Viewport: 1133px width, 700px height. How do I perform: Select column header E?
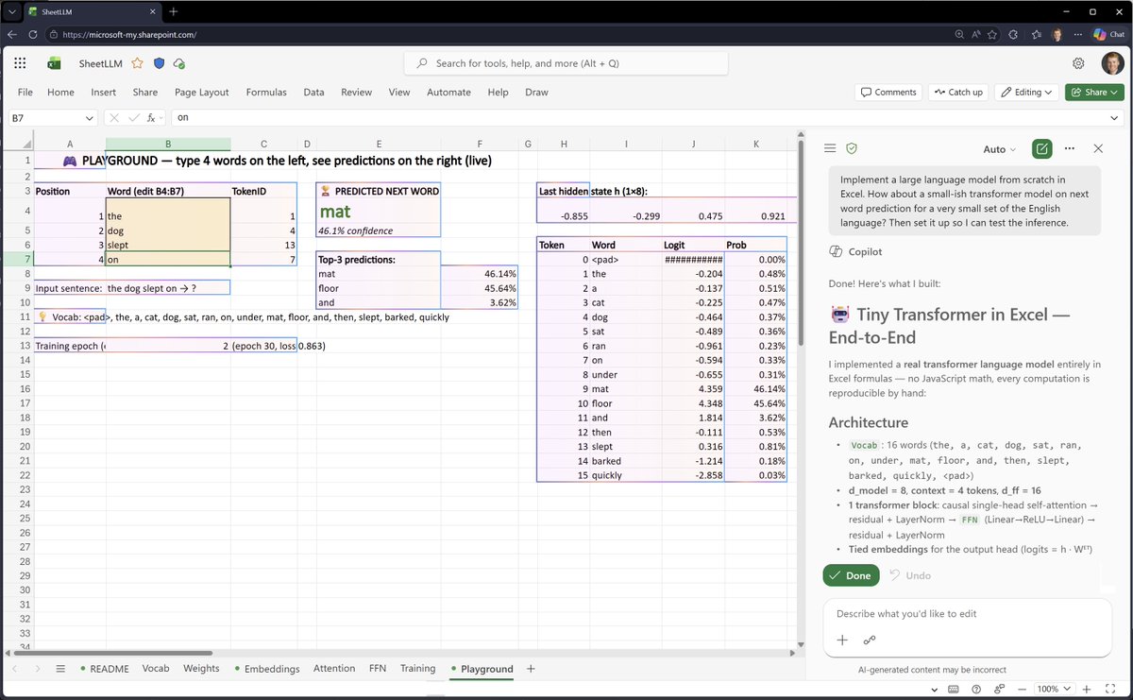[379, 144]
